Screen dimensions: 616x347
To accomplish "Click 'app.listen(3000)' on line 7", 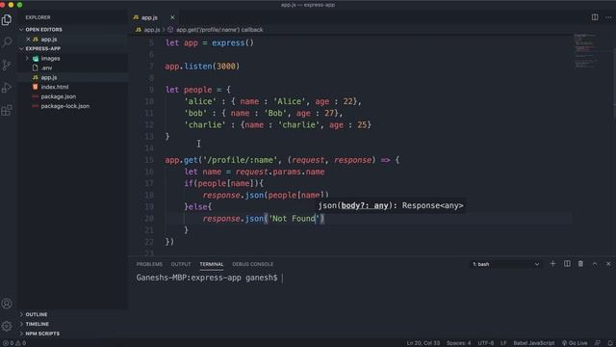I will point(202,67).
